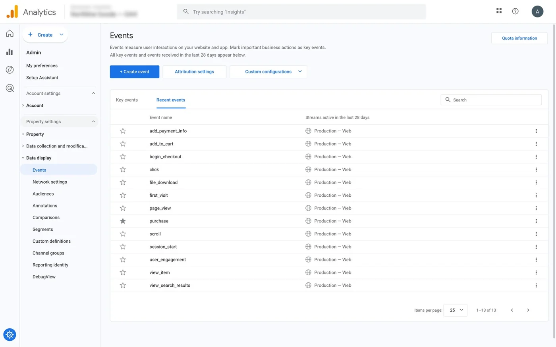
Task: Open Network settings in sidebar
Action: 50,182
